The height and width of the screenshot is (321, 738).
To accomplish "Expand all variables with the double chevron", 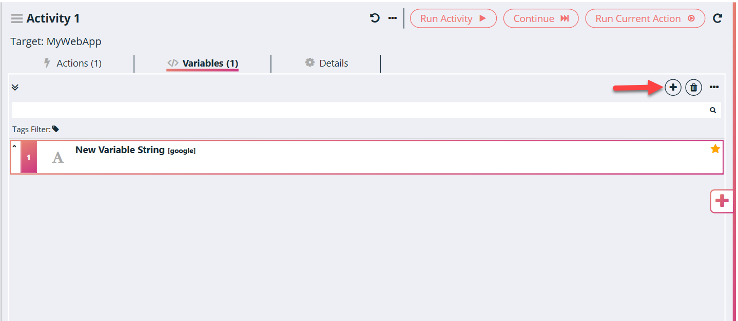I will 15,88.
